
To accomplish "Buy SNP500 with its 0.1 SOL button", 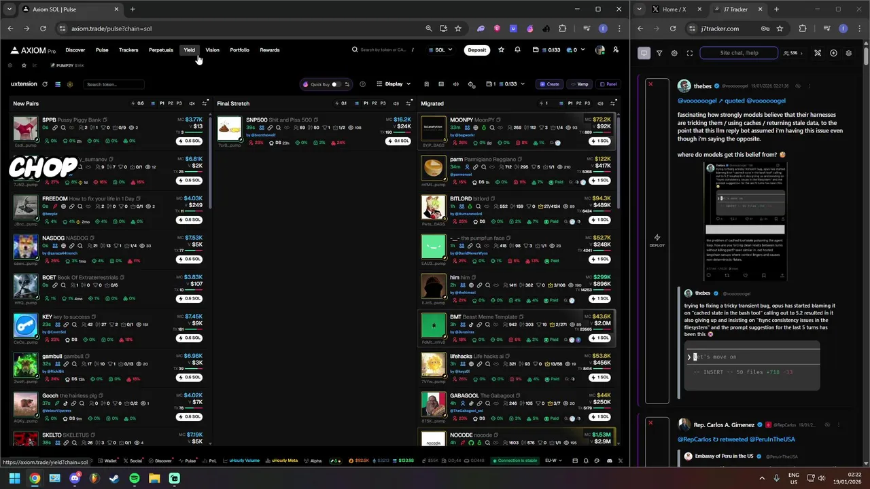I will [x=398, y=141].
